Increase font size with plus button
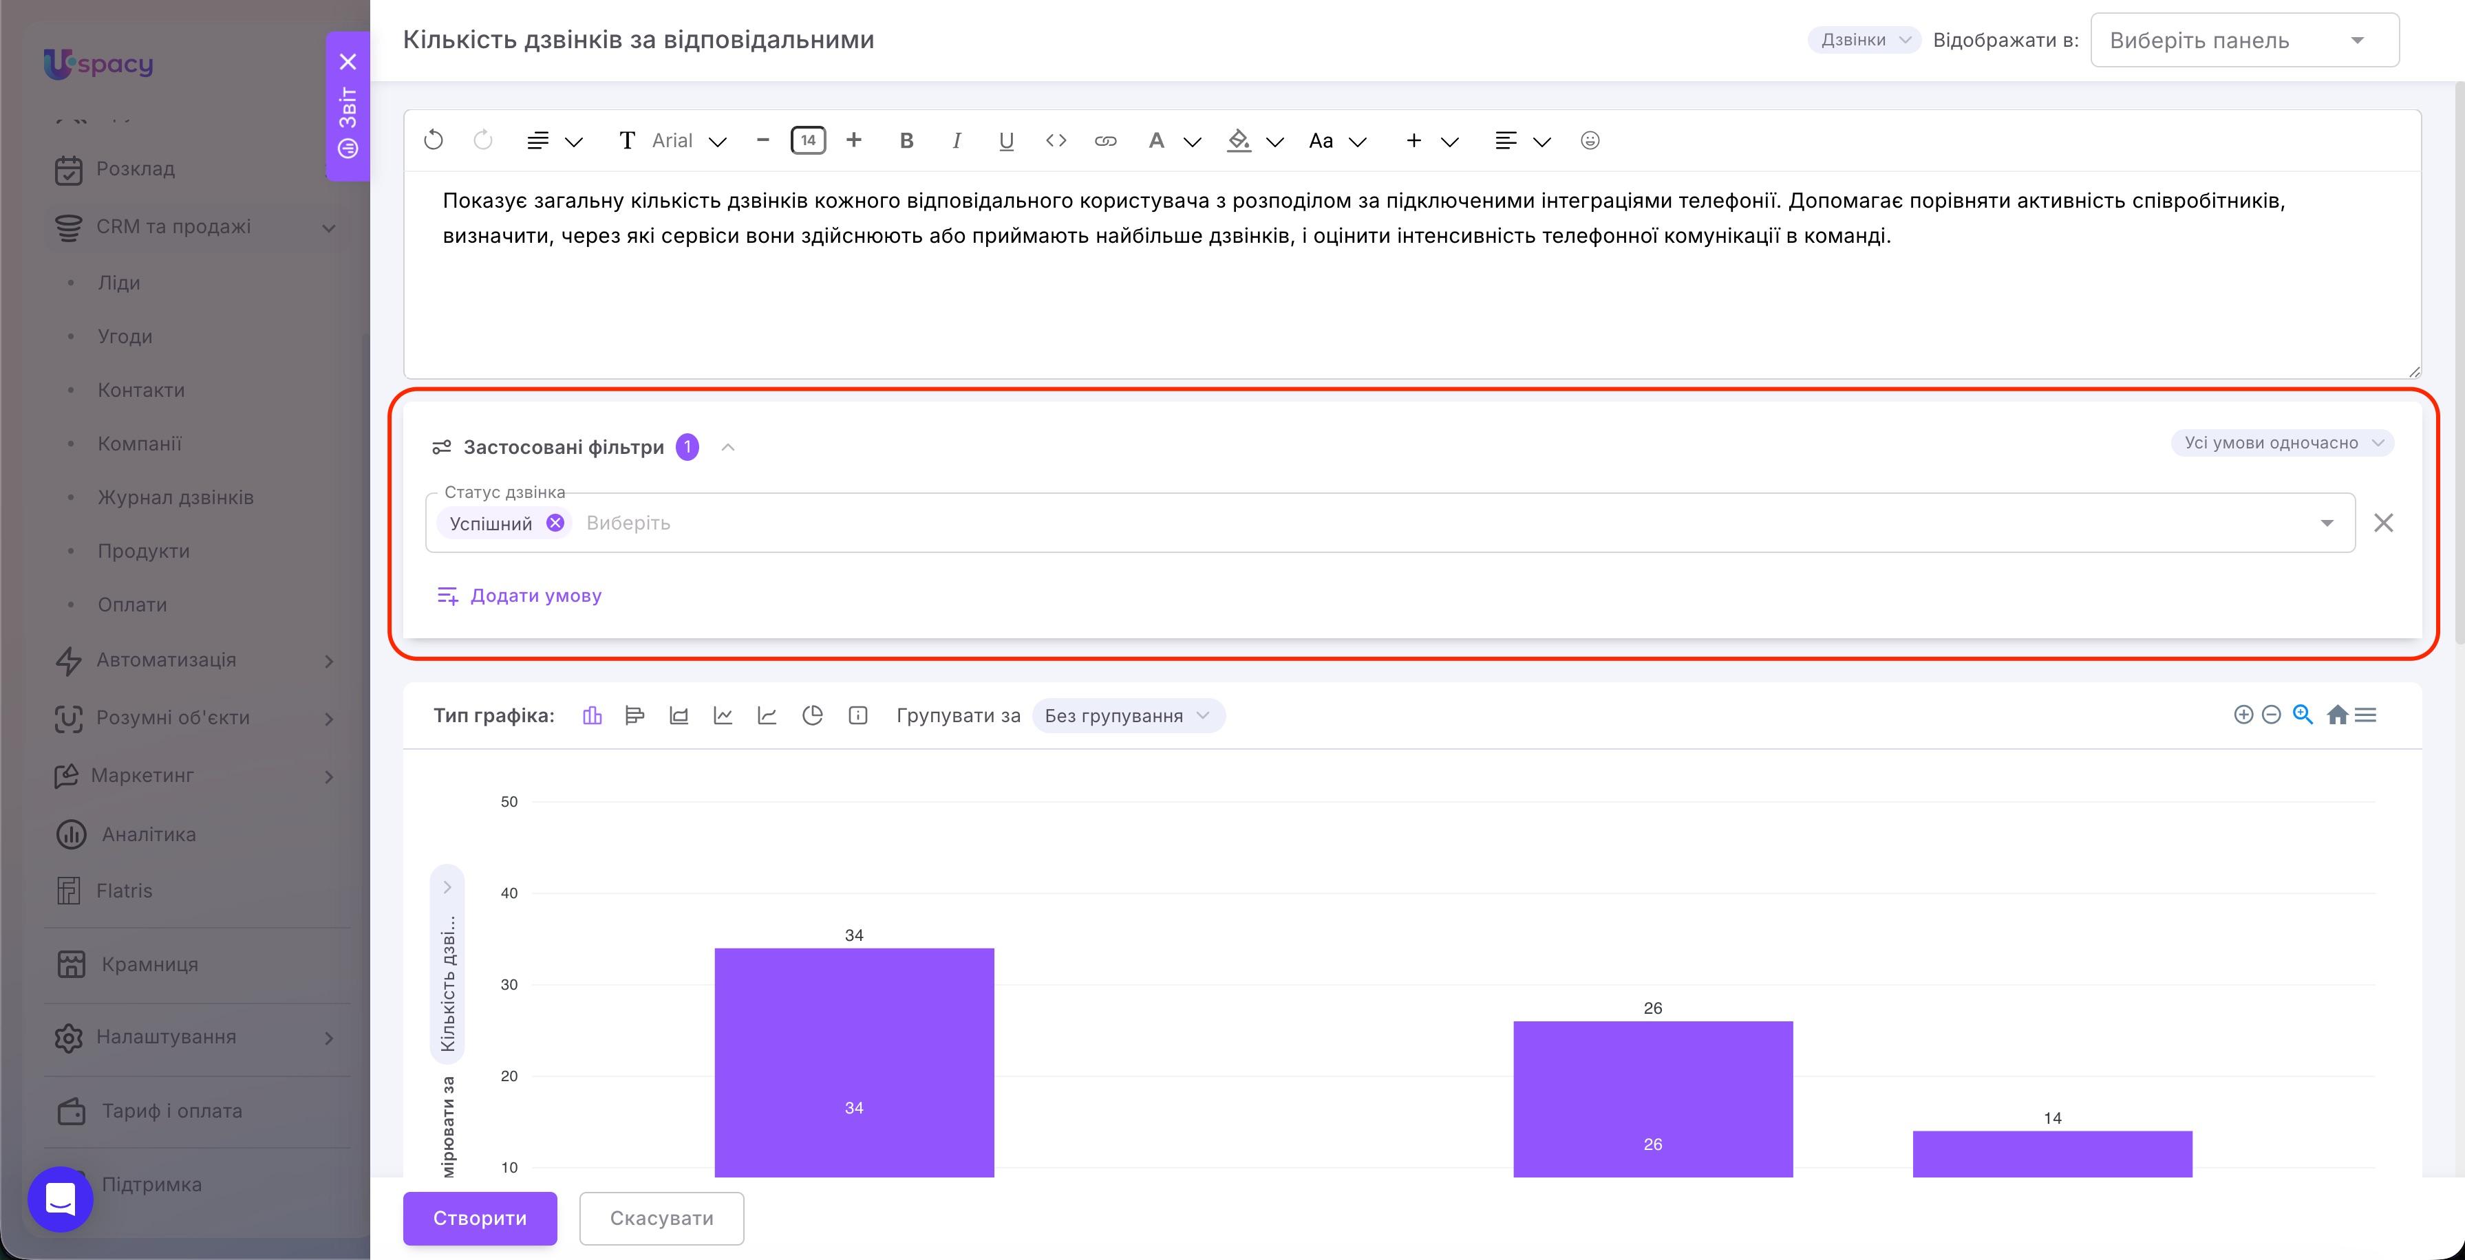This screenshot has height=1260, width=2465. click(x=855, y=140)
